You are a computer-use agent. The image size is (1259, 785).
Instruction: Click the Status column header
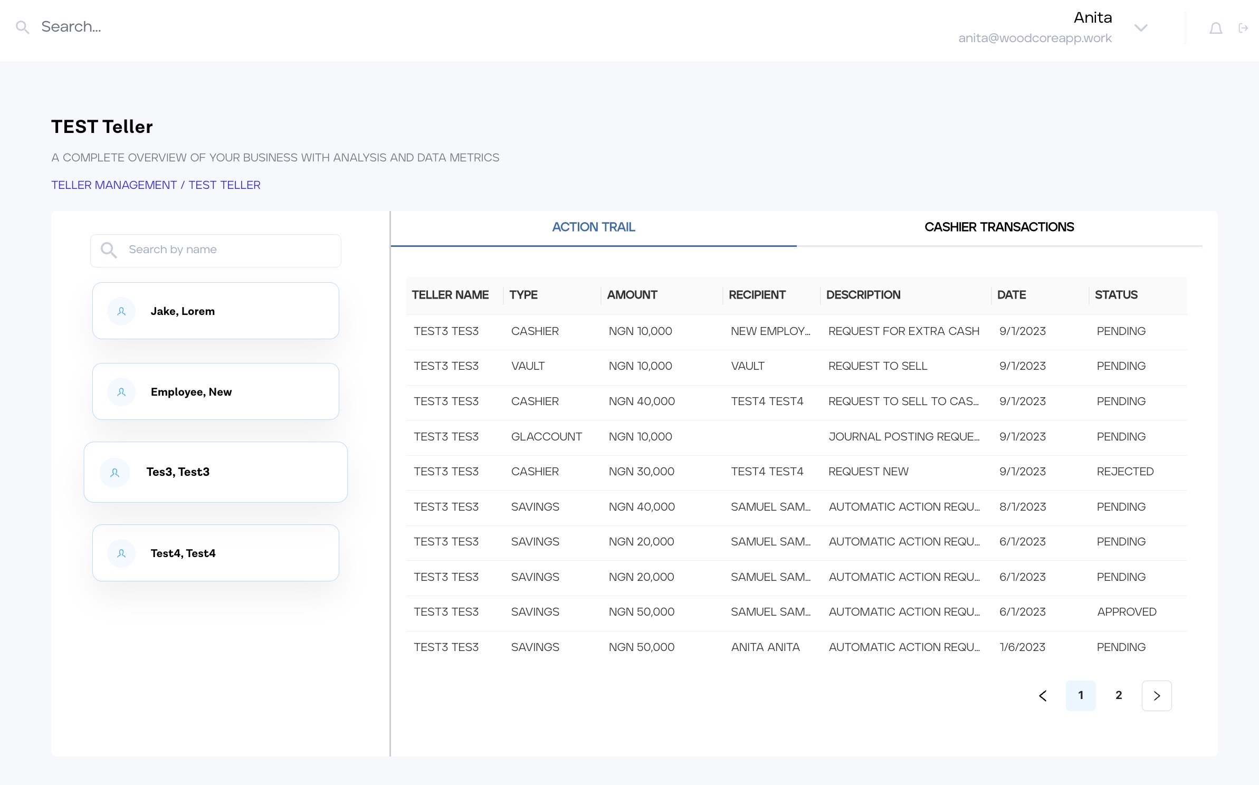[1116, 295]
